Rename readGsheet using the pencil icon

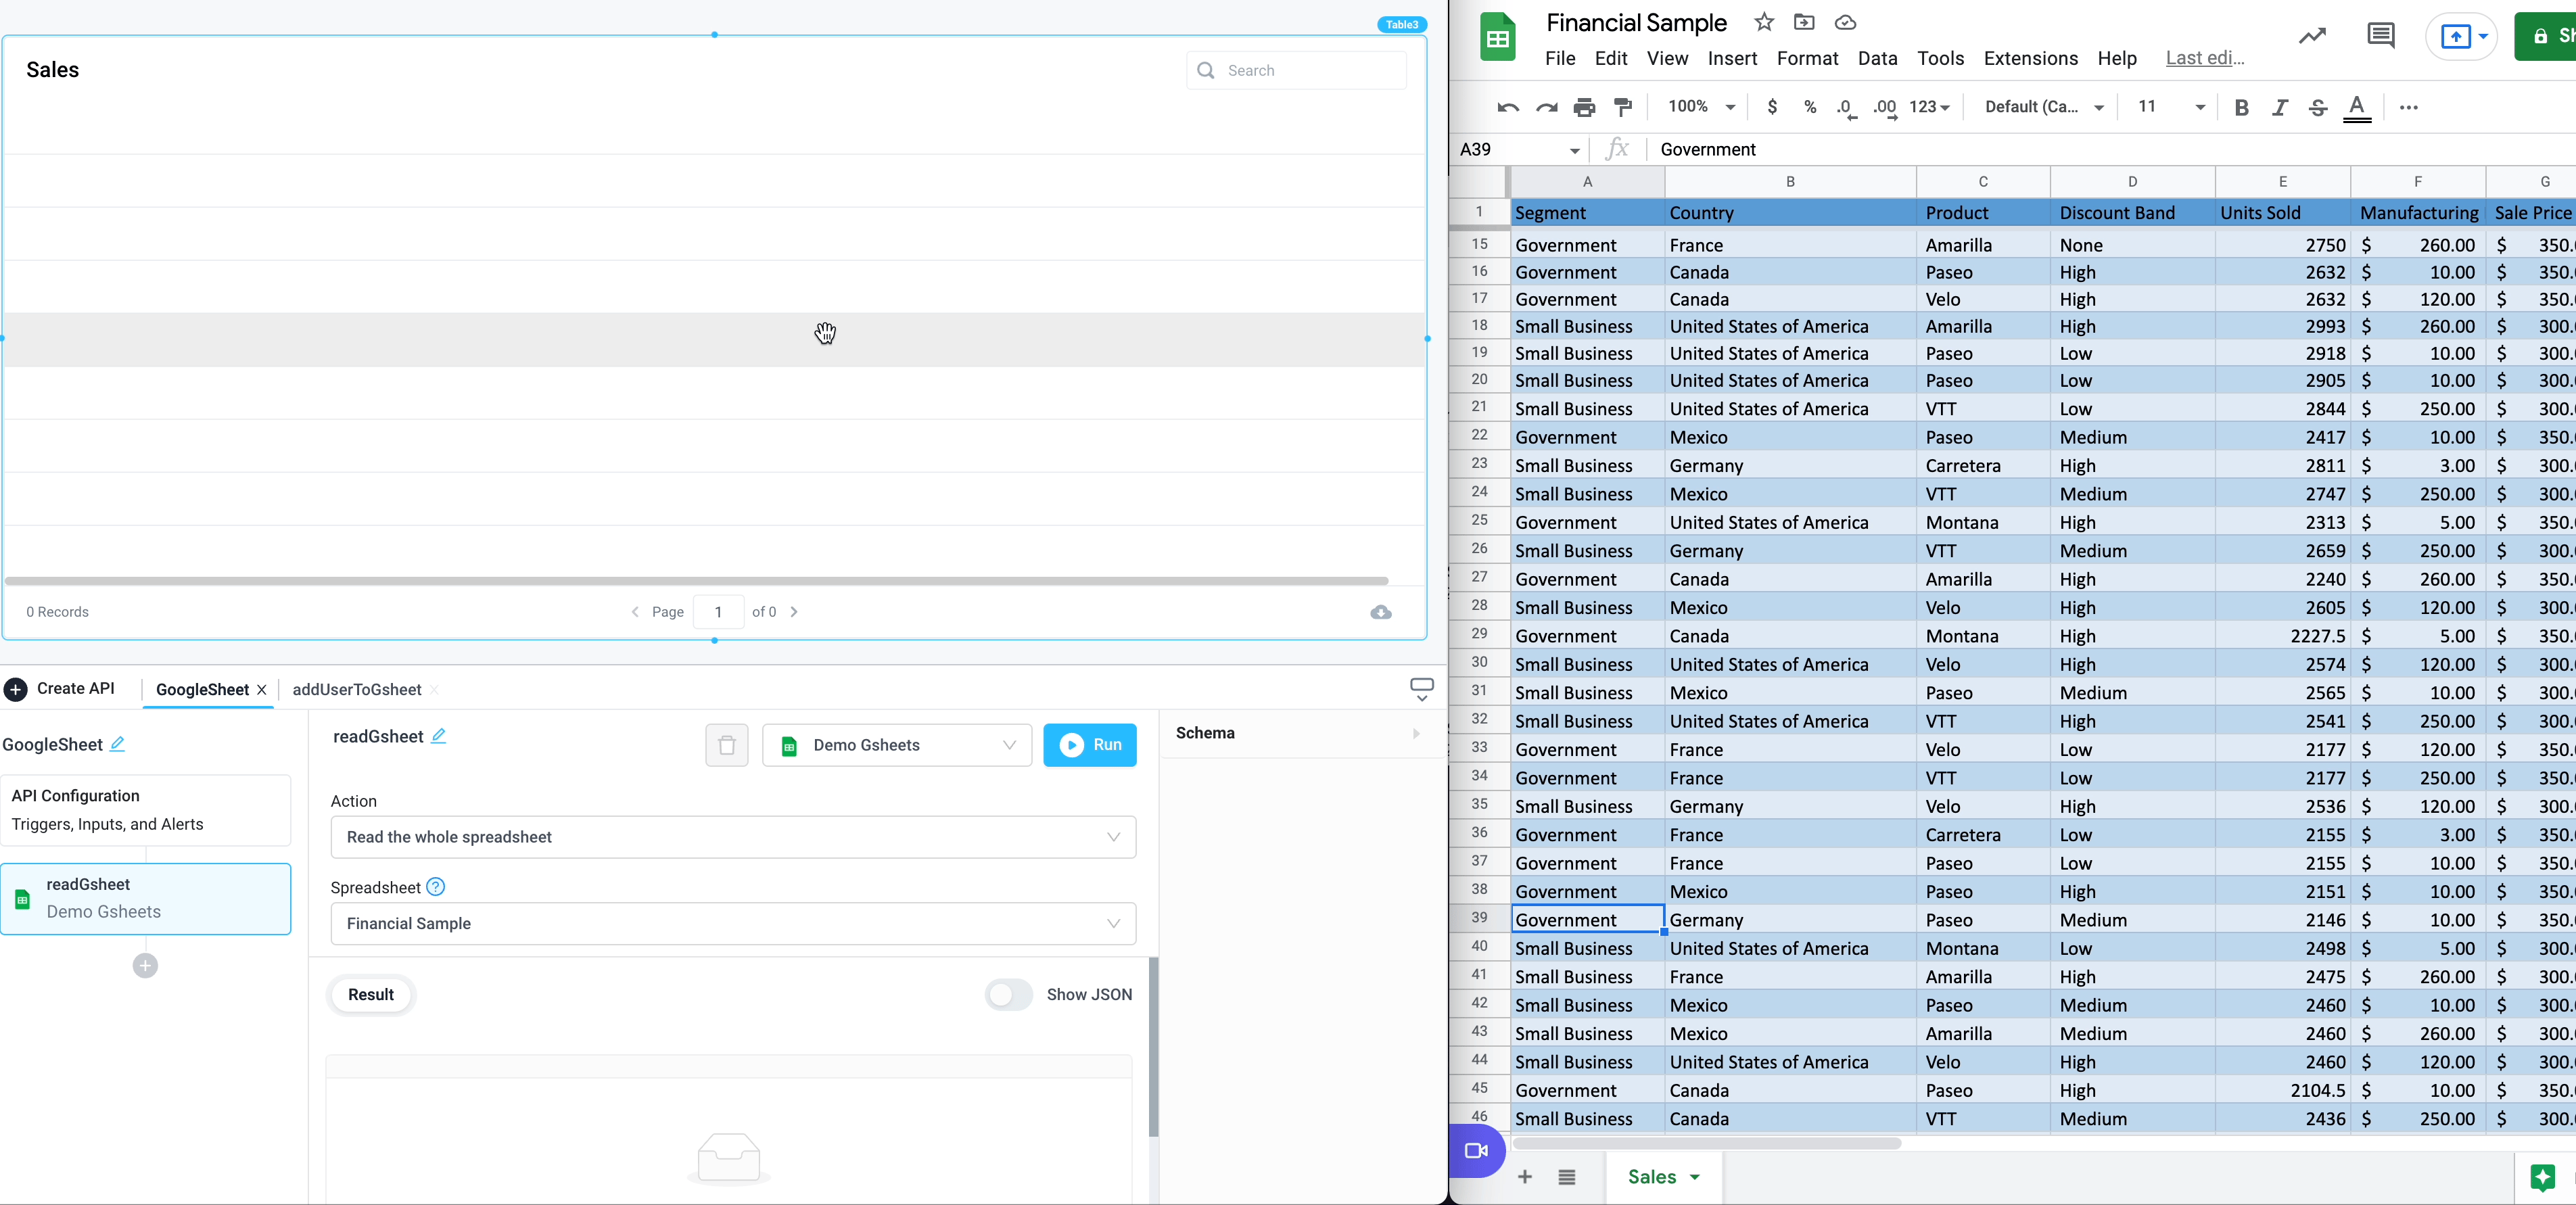pyautogui.click(x=438, y=737)
